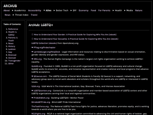Viewport: 153px width, 115px height.
Task: Click the heart icon beside QCaucus.com
Action: pyautogui.click(x=32, y=76)
